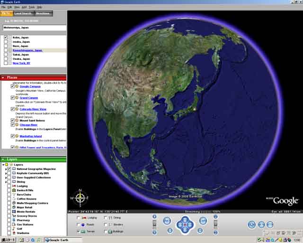The height and width of the screenshot is (243, 303).
Task: Rotate view clockwise with upper-right round button
Action: click(203, 221)
